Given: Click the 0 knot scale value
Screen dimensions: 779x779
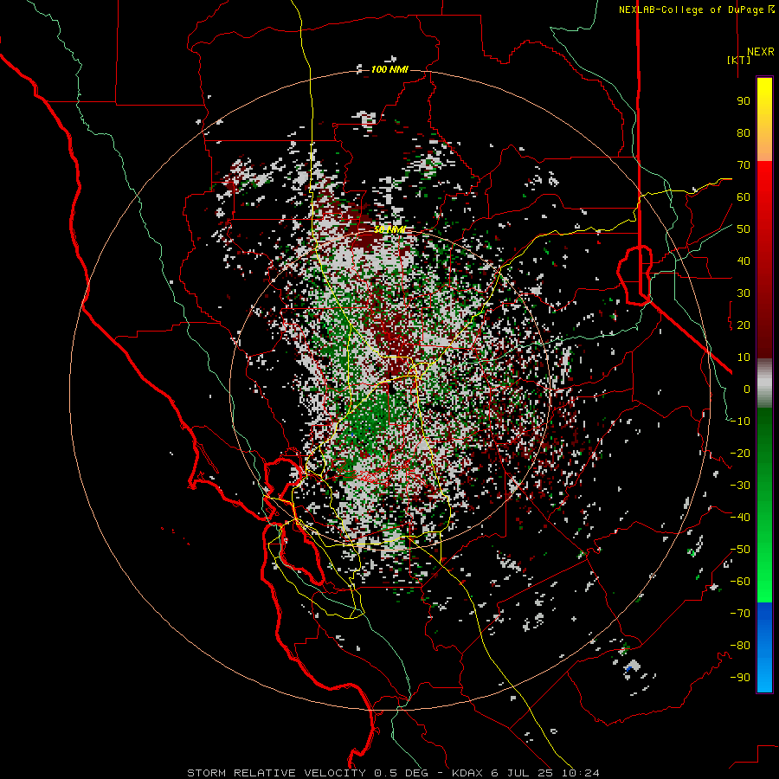Looking at the screenshot, I should pyautogui.click(x=747, y=389).
